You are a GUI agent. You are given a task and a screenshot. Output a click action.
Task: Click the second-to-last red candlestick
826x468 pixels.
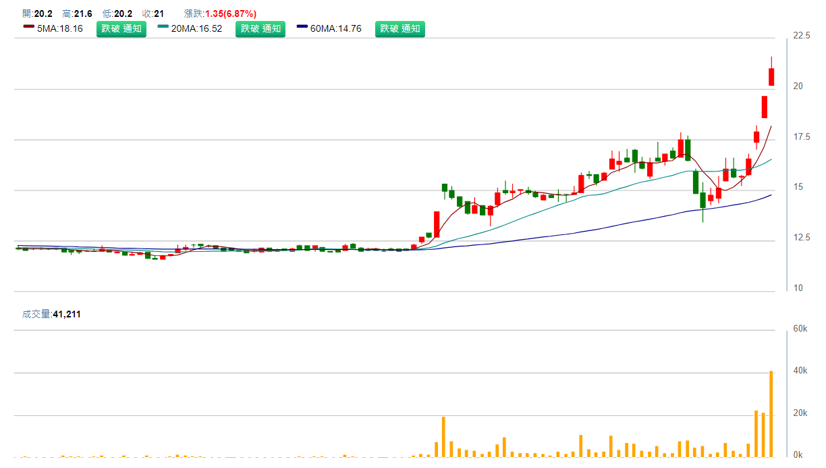pos(765,107)
